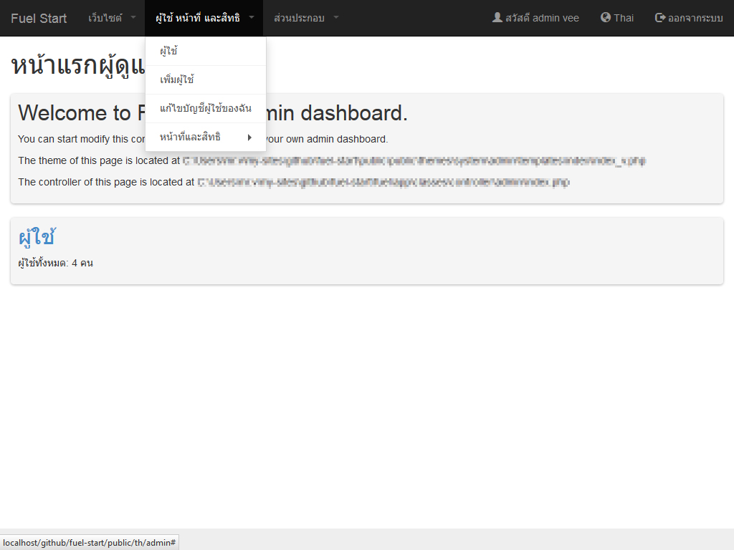Image resolution: width=734 pixels, height=550 pixels.
Task: Open the caret next to ส่วนประกอบ
Action: (x=335, y=18)
